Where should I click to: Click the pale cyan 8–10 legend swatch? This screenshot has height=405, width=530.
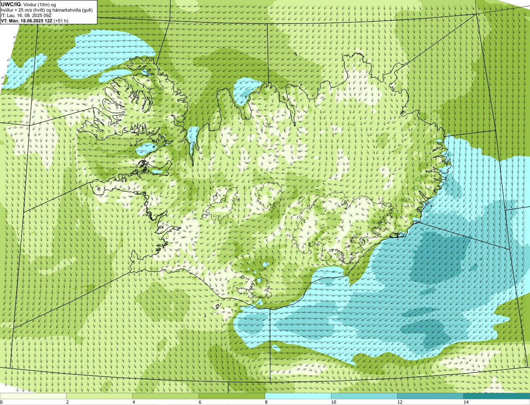[298, 396]
